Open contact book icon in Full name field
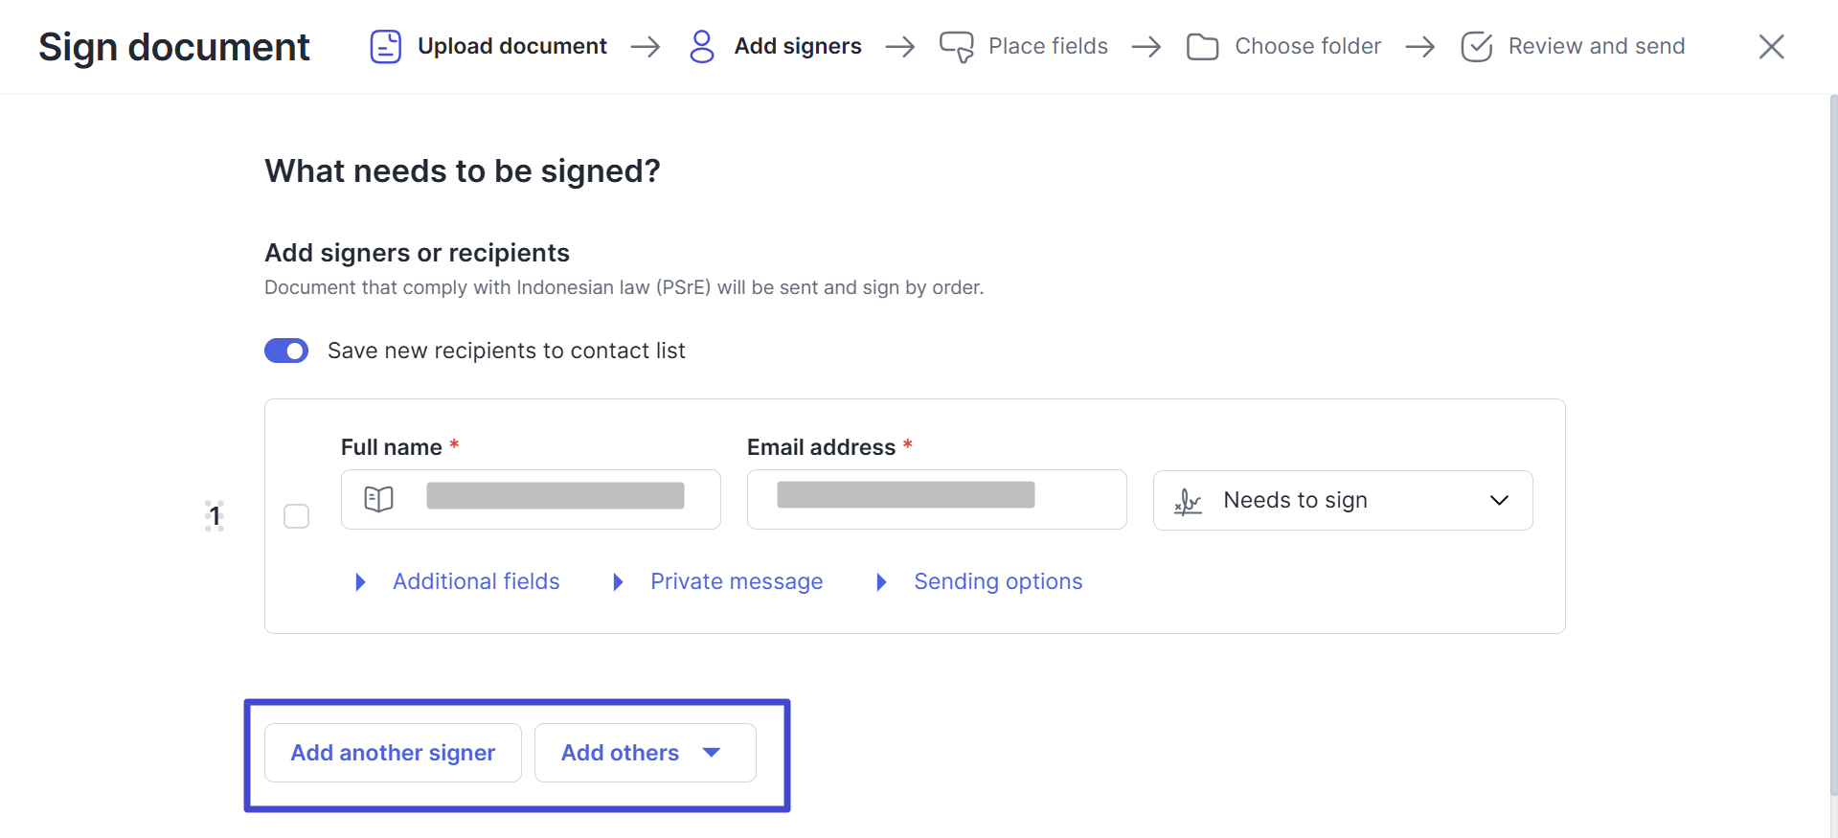 click(x=378, y=499)
